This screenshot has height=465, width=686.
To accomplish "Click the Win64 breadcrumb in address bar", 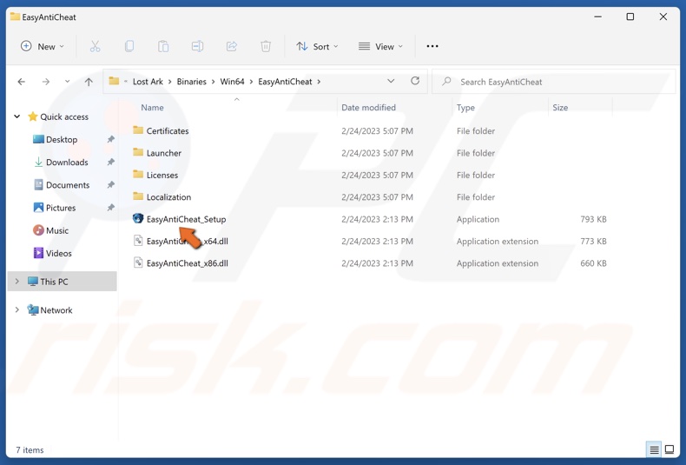I will pyautogui.click(x=232, y=82).
